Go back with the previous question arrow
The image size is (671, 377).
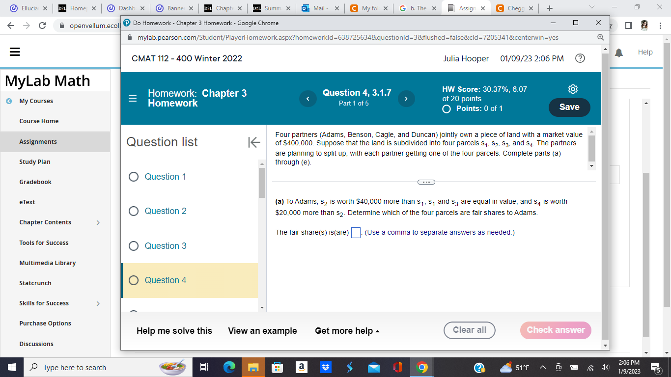point(308,98)
